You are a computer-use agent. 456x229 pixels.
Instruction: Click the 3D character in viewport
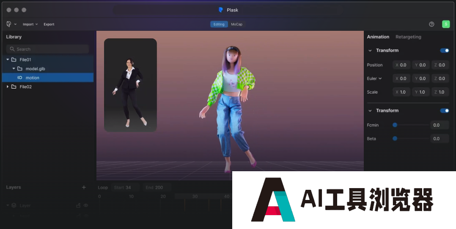click(228, 109)
